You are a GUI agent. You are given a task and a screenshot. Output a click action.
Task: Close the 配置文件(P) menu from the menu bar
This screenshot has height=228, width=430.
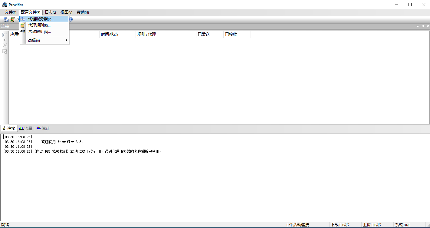(31, 12)
